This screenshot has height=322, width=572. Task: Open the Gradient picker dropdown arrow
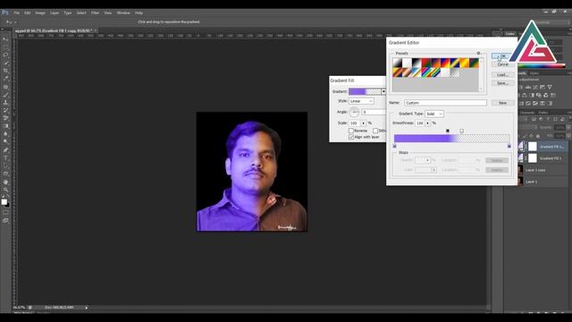(383, 91)
